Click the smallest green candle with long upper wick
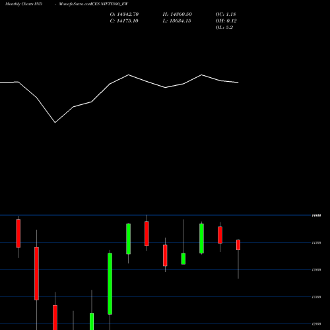This screenshot has width=330, height=330. pos(183,259)
